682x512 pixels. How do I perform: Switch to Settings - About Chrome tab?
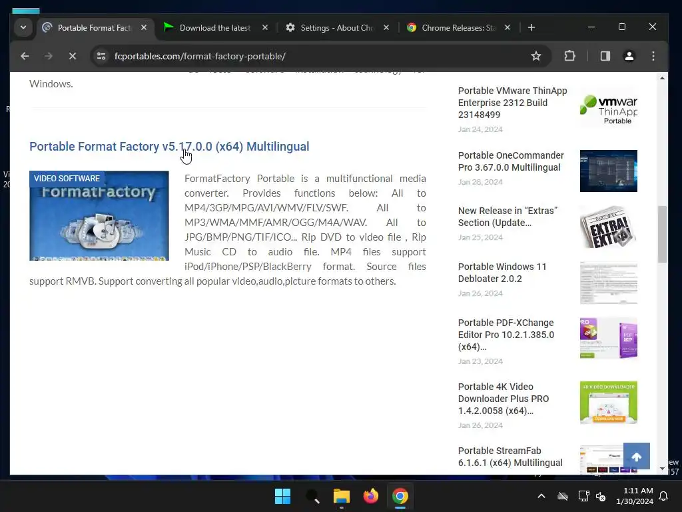pos(336,27)
